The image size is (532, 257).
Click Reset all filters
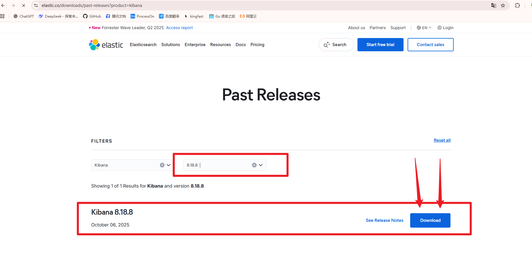coord(442,140)
